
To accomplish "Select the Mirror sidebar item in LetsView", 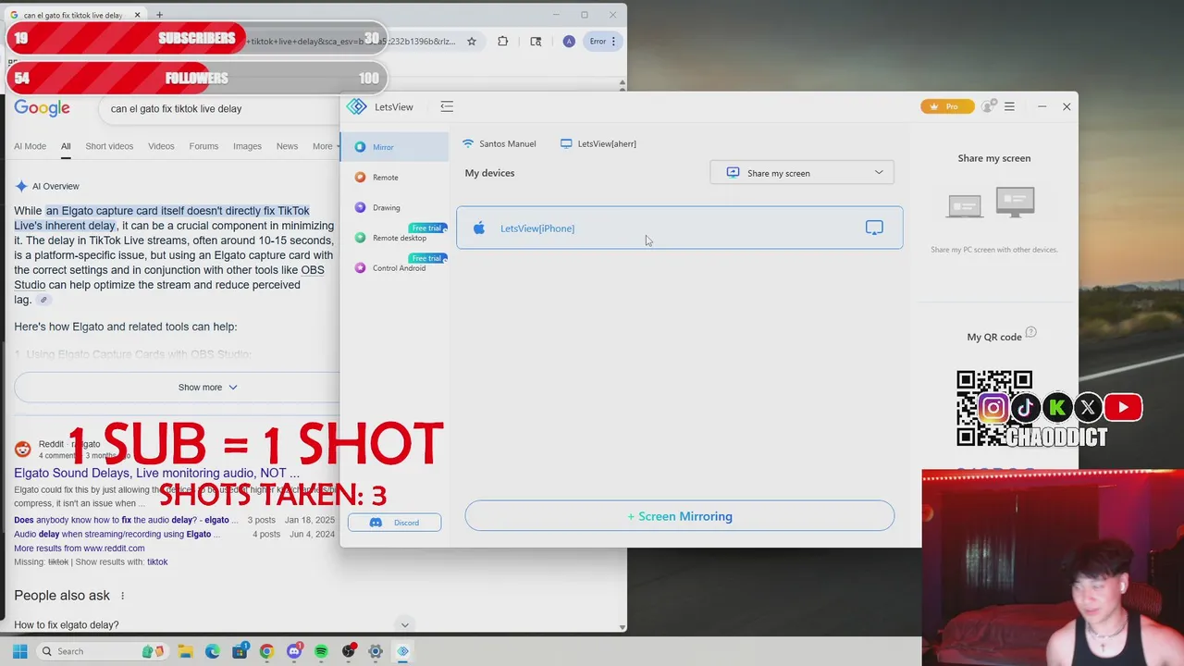I will (394, 147).
